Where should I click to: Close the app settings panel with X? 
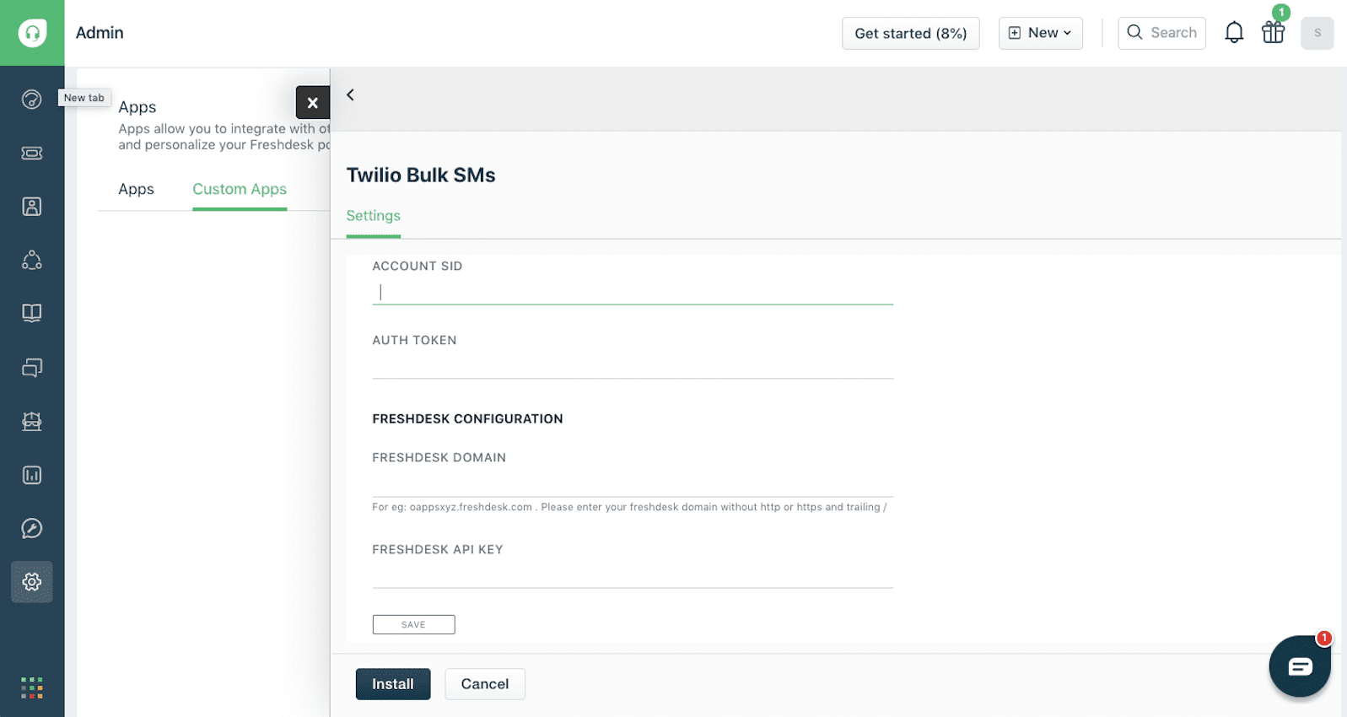click(312, 102)
